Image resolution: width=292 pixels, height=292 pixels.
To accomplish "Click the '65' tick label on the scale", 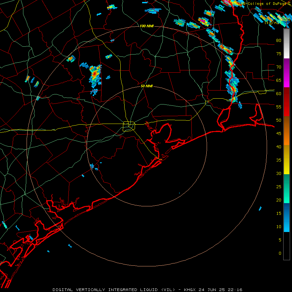I will [x=279, y=80].
